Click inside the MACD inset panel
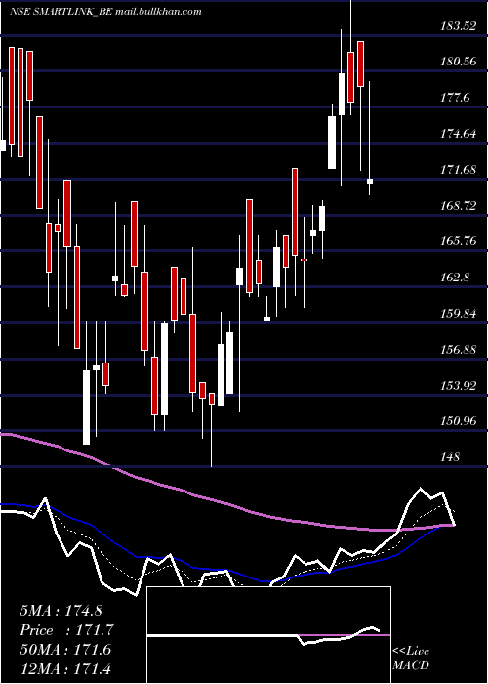 [268, 635]
